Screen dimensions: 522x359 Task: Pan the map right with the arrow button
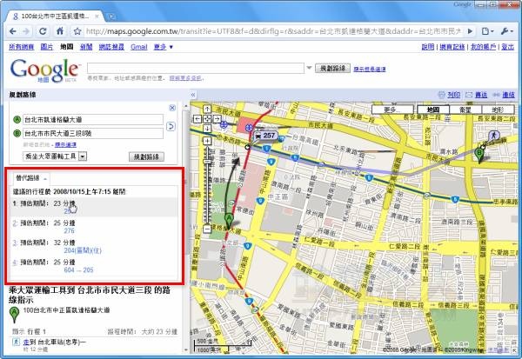click(217, 119)
